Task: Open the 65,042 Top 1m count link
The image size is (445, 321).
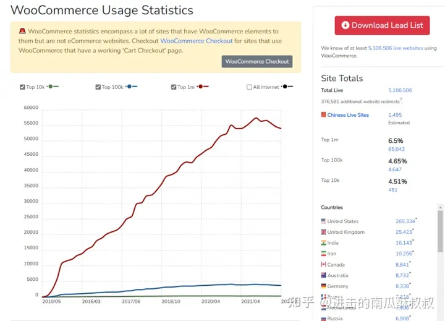Action: pyautogui.click(x=396, y=149)
